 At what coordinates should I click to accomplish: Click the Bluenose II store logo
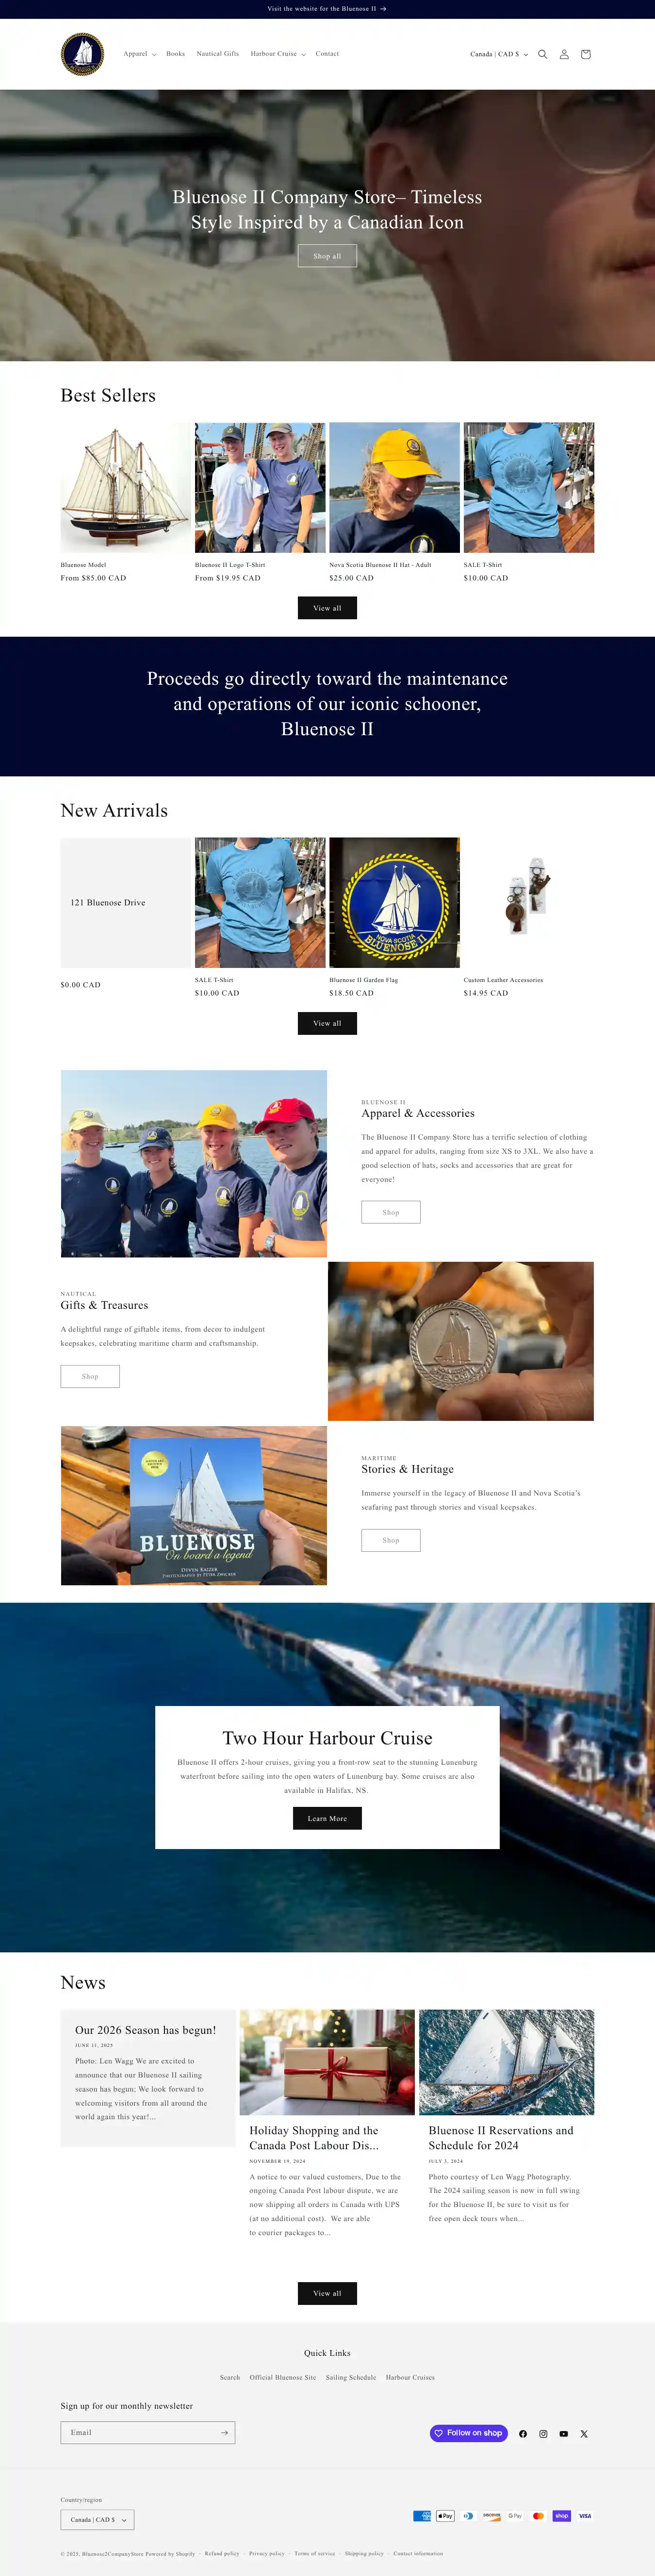pos(82,54)
